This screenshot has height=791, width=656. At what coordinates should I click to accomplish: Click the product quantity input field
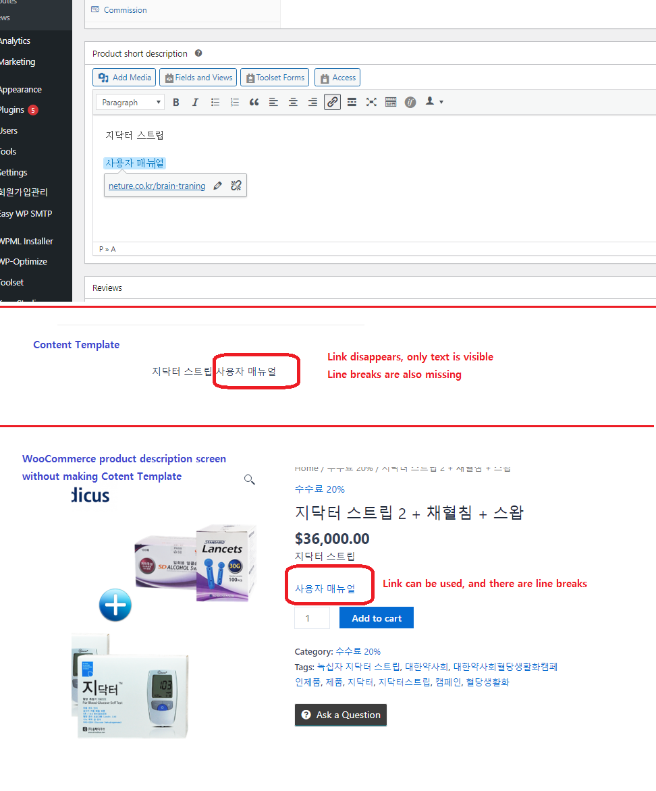[x=312, y=618]
